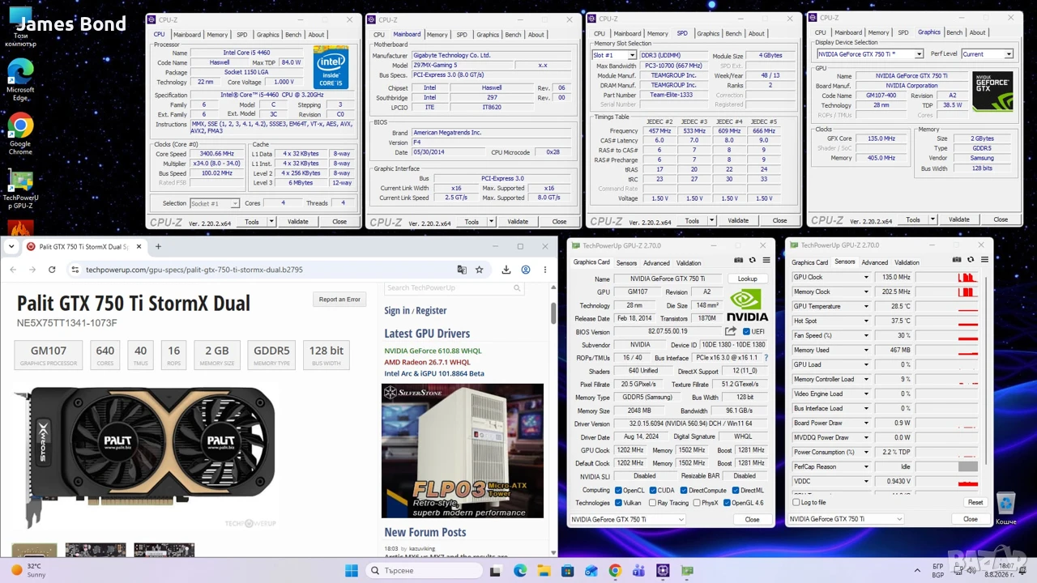Click the Chrome reload page icon
1037x583 pixels.
(52, 270)
